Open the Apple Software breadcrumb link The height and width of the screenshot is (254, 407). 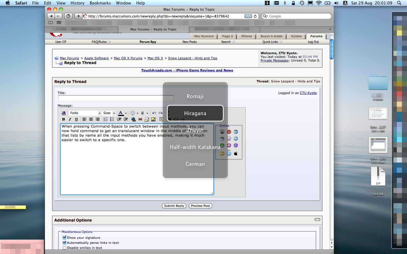(96, 58)
